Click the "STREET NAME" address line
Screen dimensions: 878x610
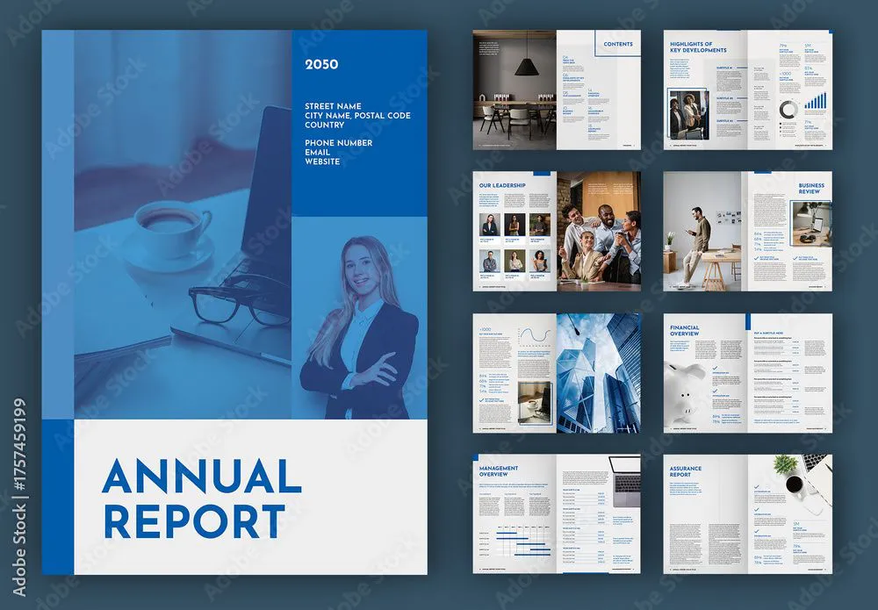tap(333, 106)
